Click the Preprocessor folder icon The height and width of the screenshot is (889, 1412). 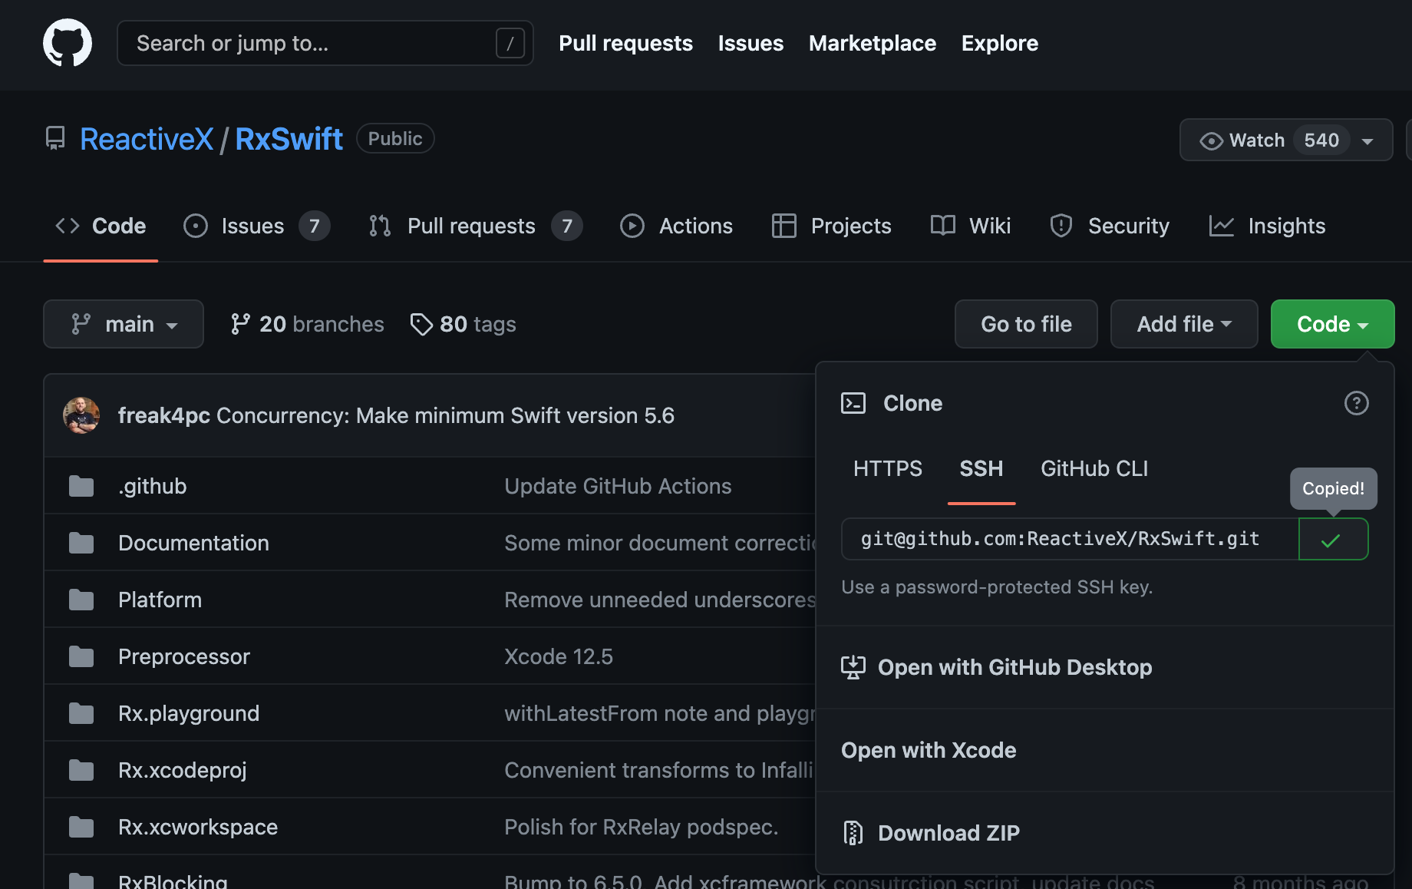point(81,656)
